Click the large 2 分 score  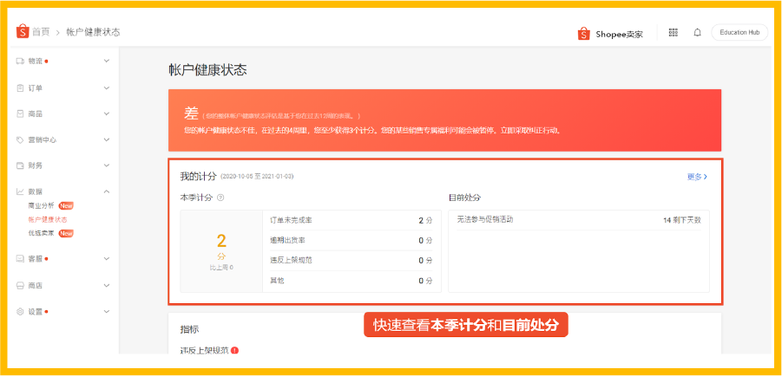(221, 247)
